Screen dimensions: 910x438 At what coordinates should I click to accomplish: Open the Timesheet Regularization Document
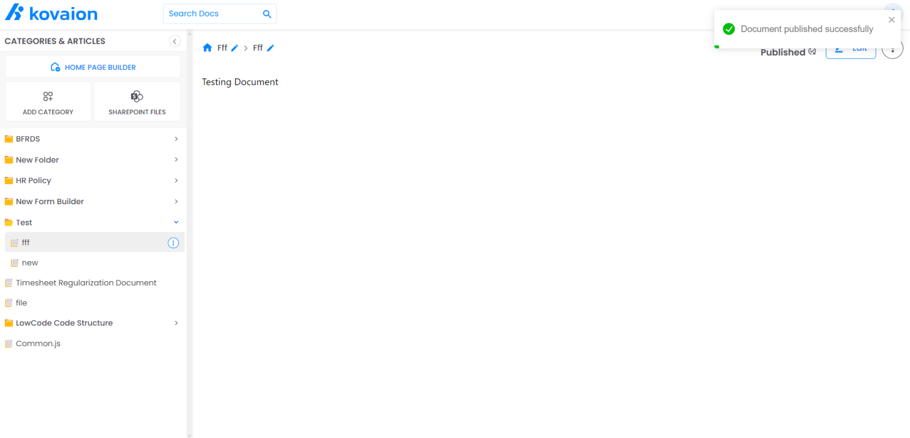coord(86,283)
